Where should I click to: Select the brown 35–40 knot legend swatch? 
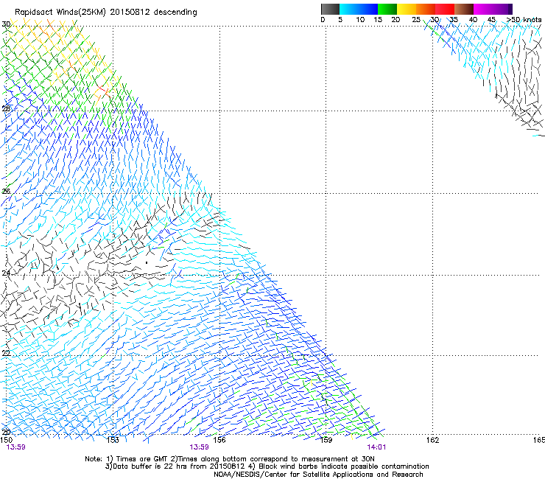(464, 9)
